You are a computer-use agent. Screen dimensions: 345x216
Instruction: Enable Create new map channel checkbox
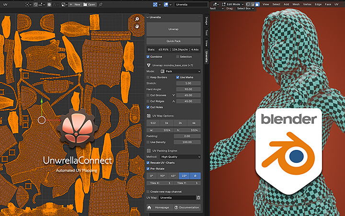tap(148, 192)
